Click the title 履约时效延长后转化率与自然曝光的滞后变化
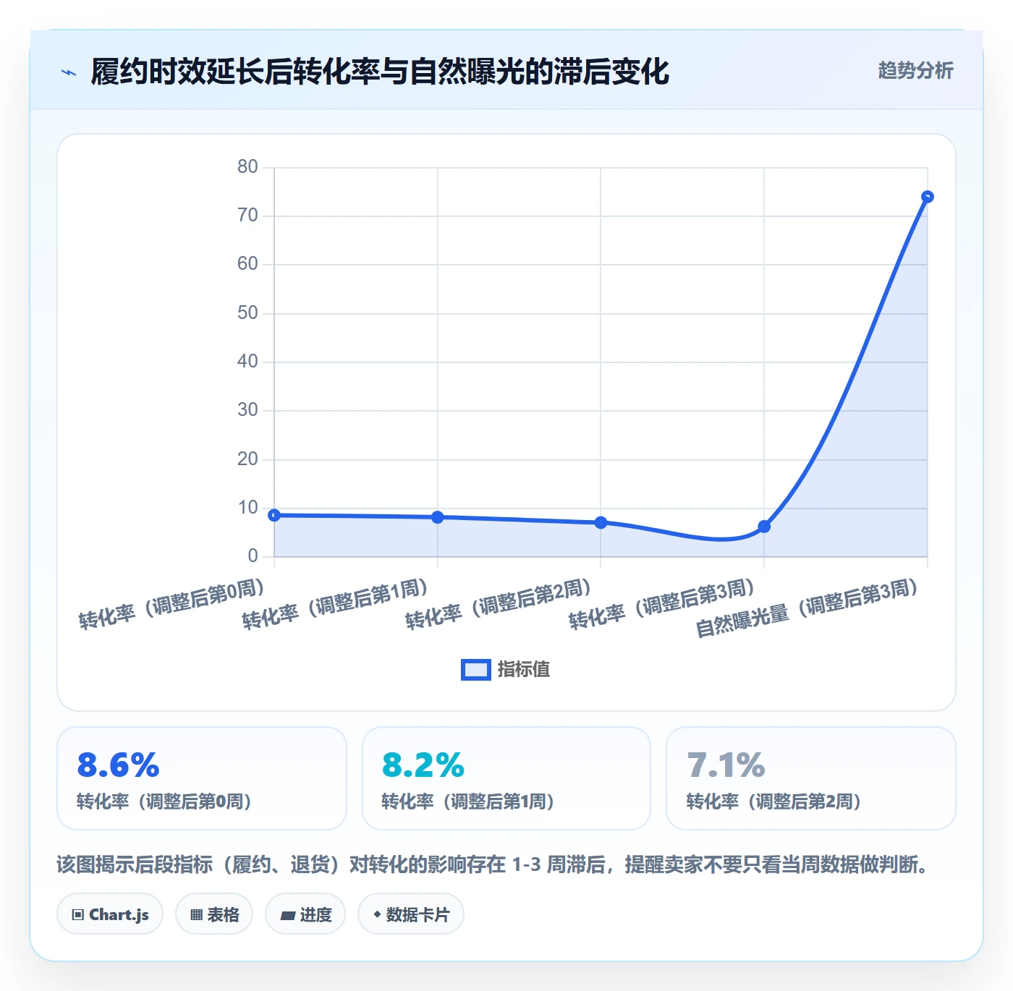This screenshot has width=1013, height=991. 380,72
